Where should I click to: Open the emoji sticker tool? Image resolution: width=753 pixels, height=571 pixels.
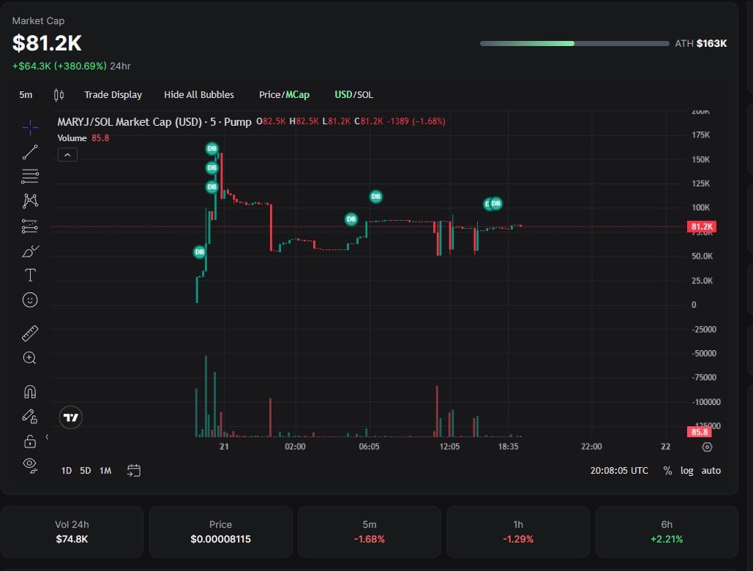point(29,299)
